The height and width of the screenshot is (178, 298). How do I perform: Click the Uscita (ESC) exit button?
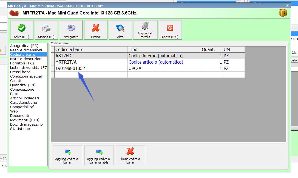pyautogui.click(x=170, y=30)
